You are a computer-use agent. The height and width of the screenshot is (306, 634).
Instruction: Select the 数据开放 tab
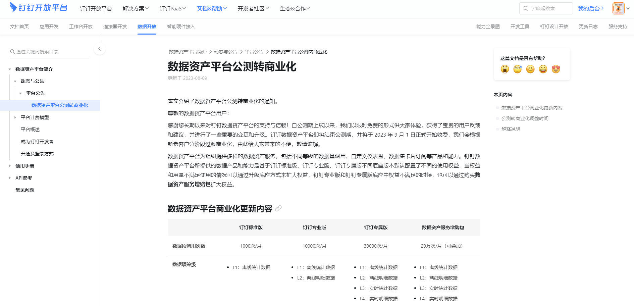pos(147,27)
